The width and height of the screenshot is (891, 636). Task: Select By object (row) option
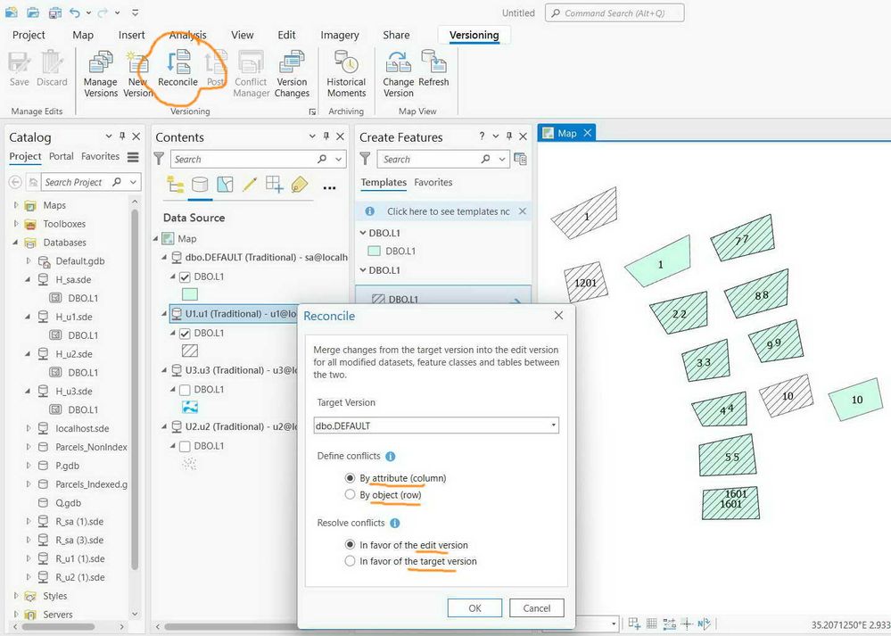pos(350,494)
